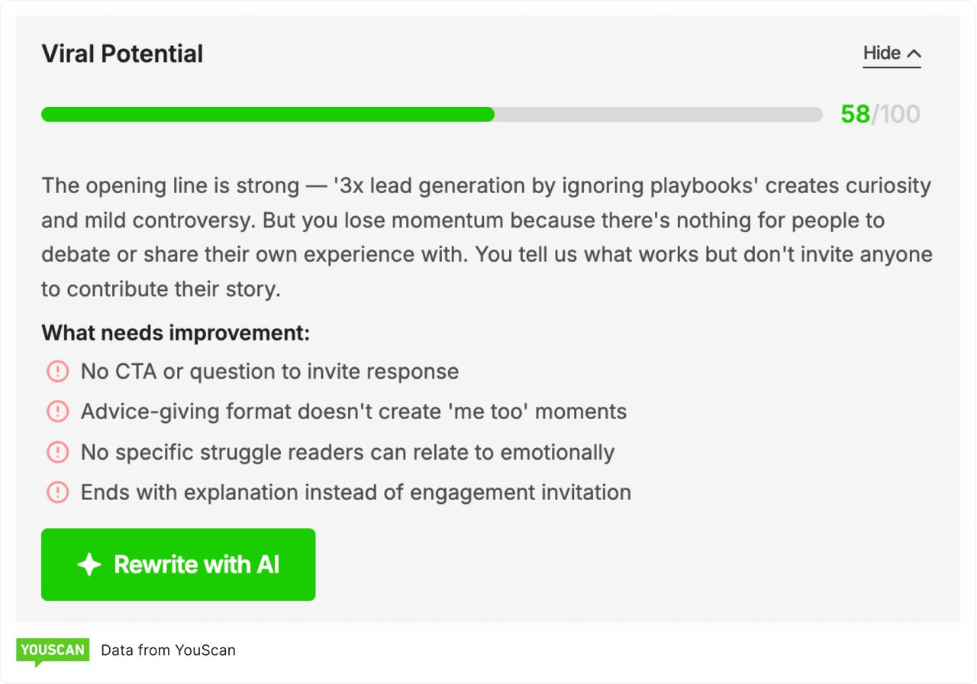Click the sparkle icon inside the Rewrite button
Viewport: 977px width, 684px height.
[x=89, y=565]
